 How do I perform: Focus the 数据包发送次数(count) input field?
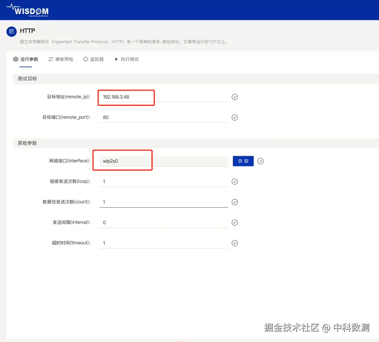click(x=163, y=202)
